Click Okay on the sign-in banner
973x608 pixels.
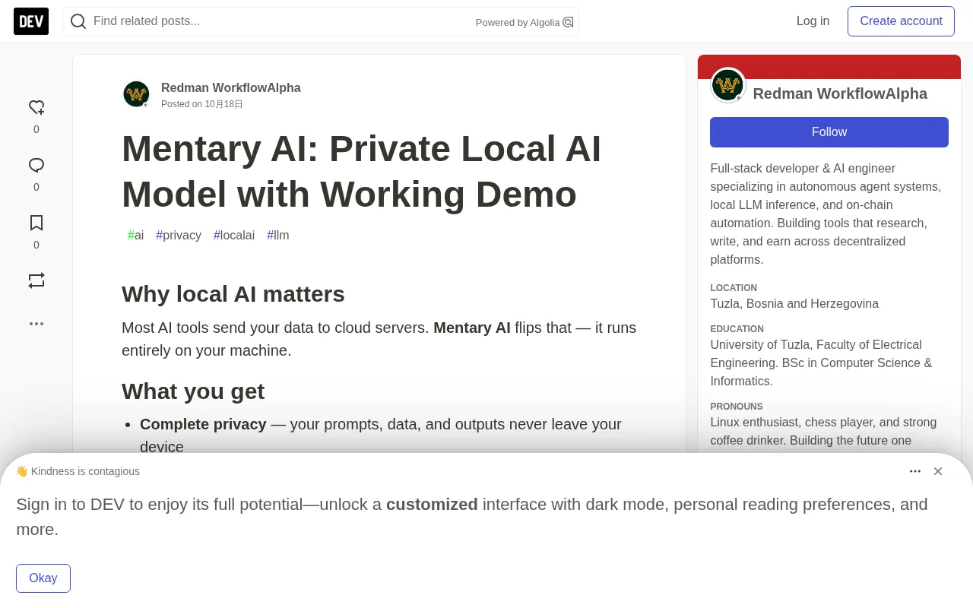tap(43, 578)
